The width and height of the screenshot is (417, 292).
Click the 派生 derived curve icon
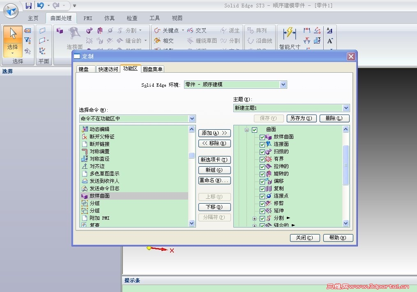pyautogui.click(x=223, y=30)
